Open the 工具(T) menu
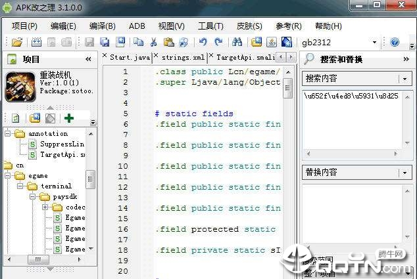The height and width of the screenshot is (279, 417). click(210, 26)
